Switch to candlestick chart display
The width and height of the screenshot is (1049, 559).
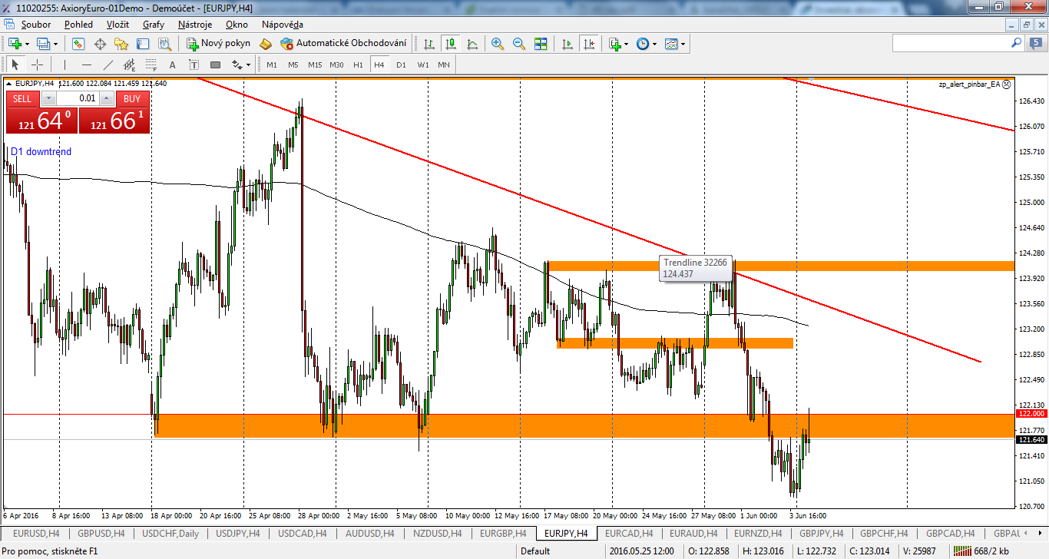click(x=450, y=44)
